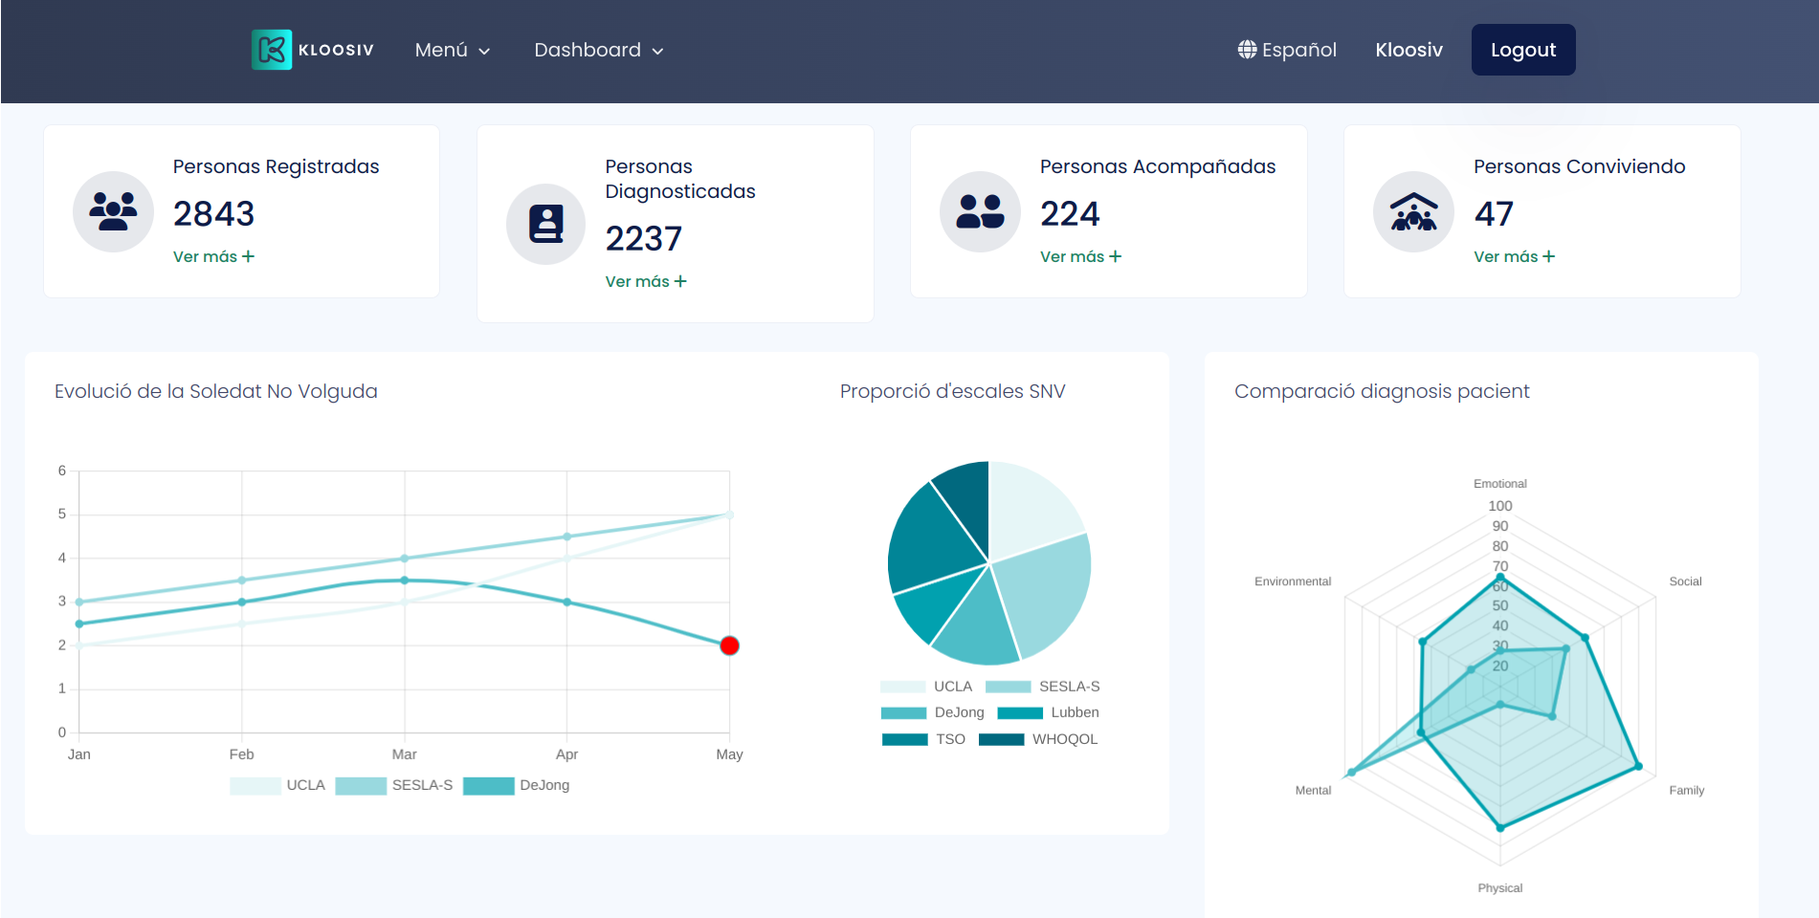Toggle SESLA-S slice in pie legend
The height and width of the screenshot is (918, 1819).
pyautogui.click(x=1042, y=687)
